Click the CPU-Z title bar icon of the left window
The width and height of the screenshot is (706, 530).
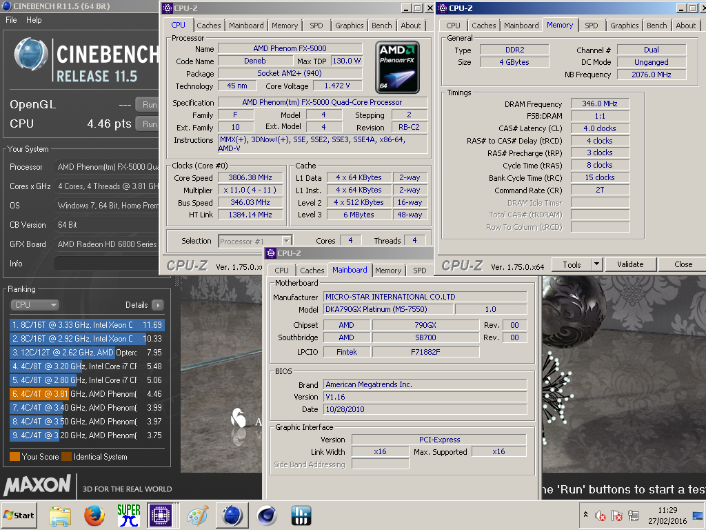[x=167, y=8]
